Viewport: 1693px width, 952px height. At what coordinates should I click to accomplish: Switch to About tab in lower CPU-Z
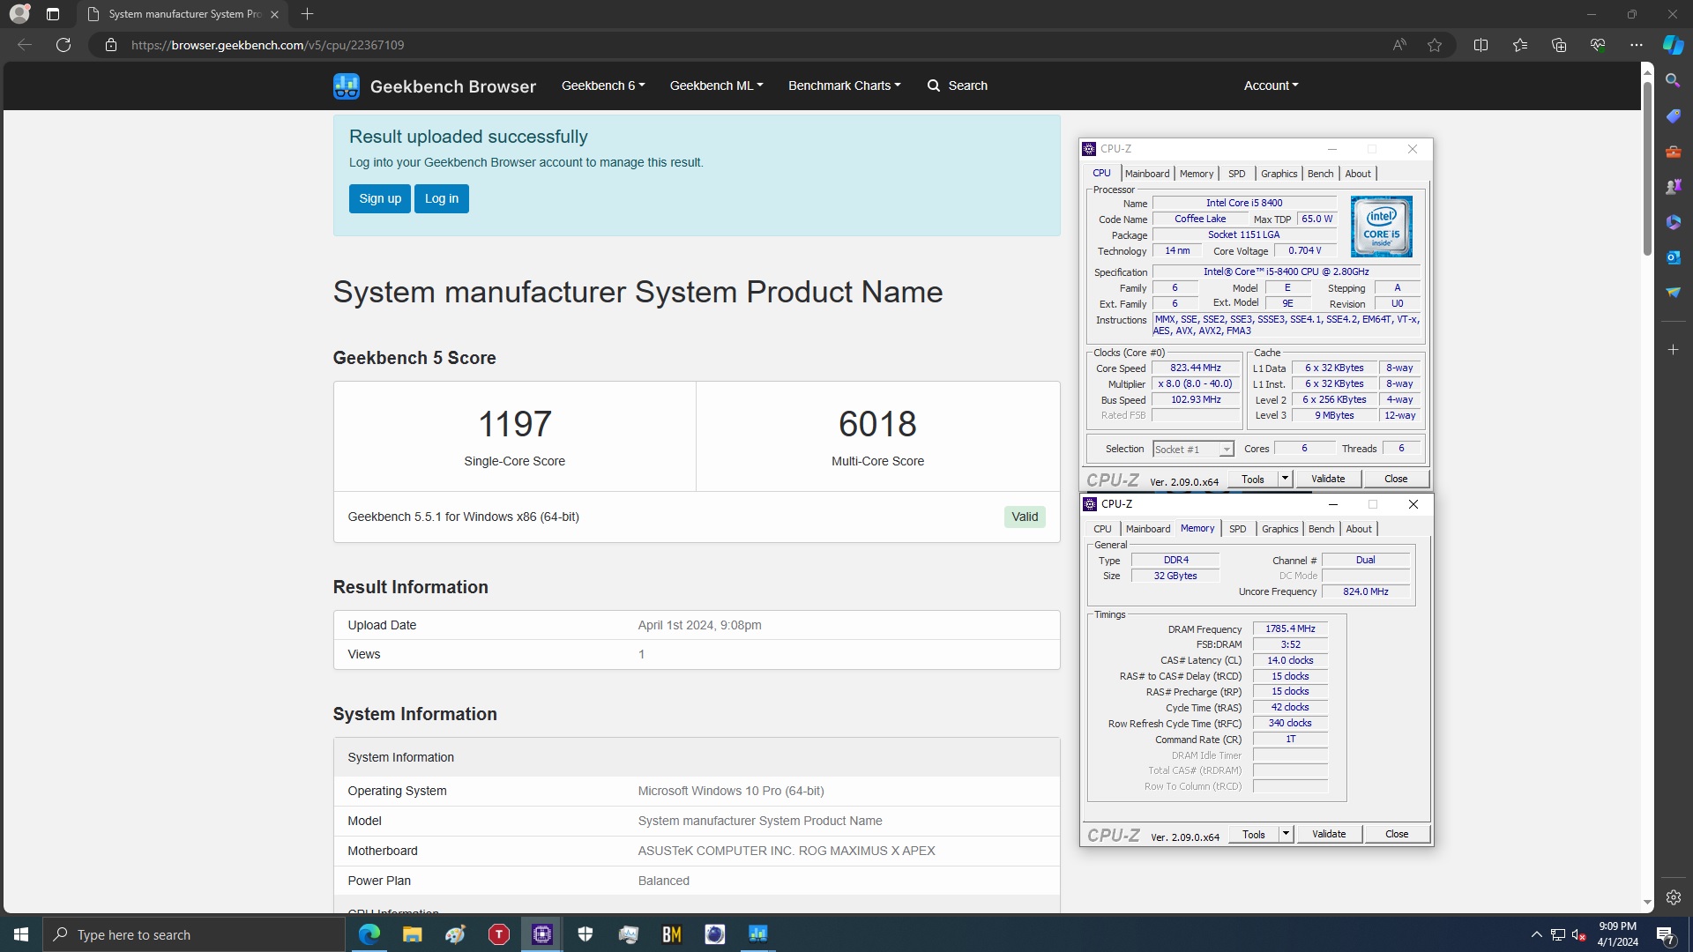coord(1359,529)
